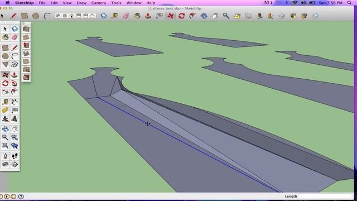Click Zoom Extents in left palette

[5, 146]
